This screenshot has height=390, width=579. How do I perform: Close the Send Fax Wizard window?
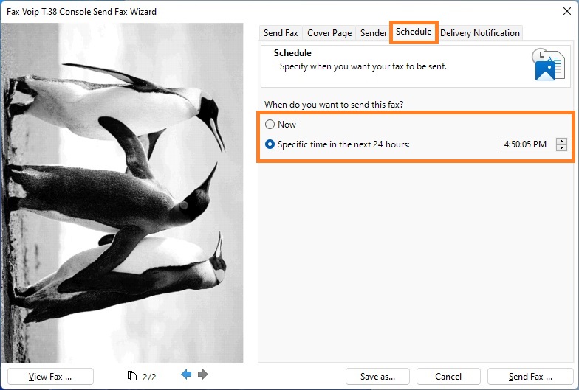click(567, 11)
